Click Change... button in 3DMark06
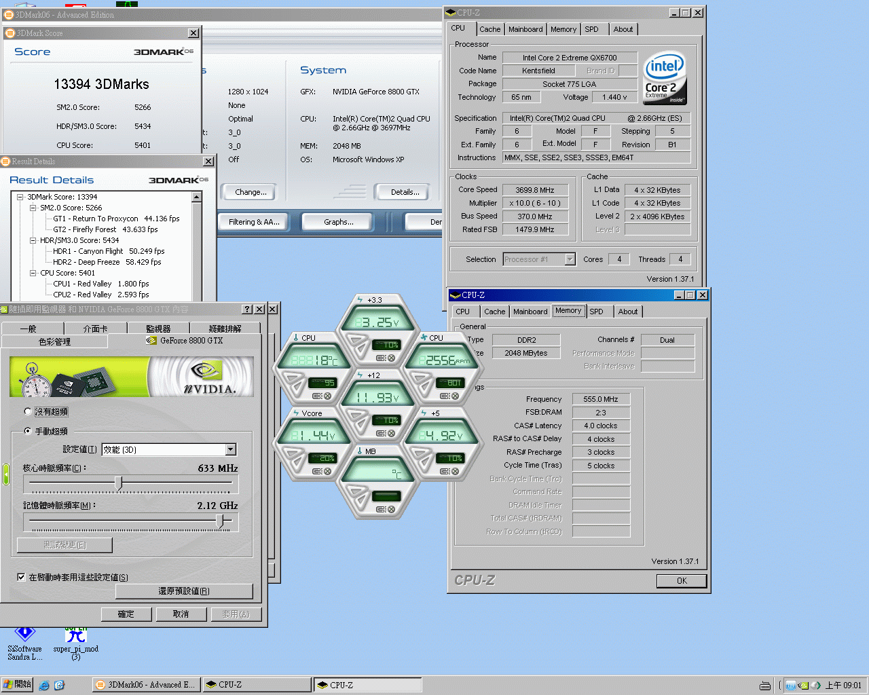The image size is (869, 695). click(x=251, y=192)
